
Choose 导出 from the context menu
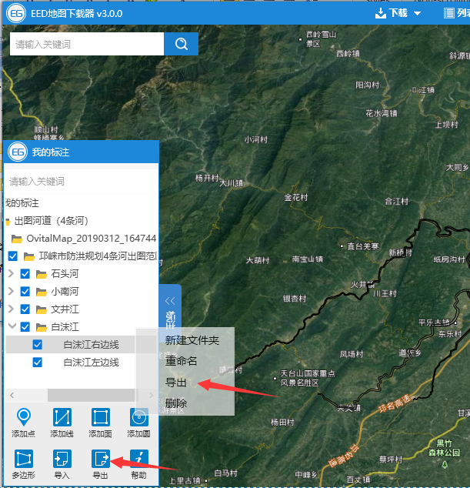point(176,383)
